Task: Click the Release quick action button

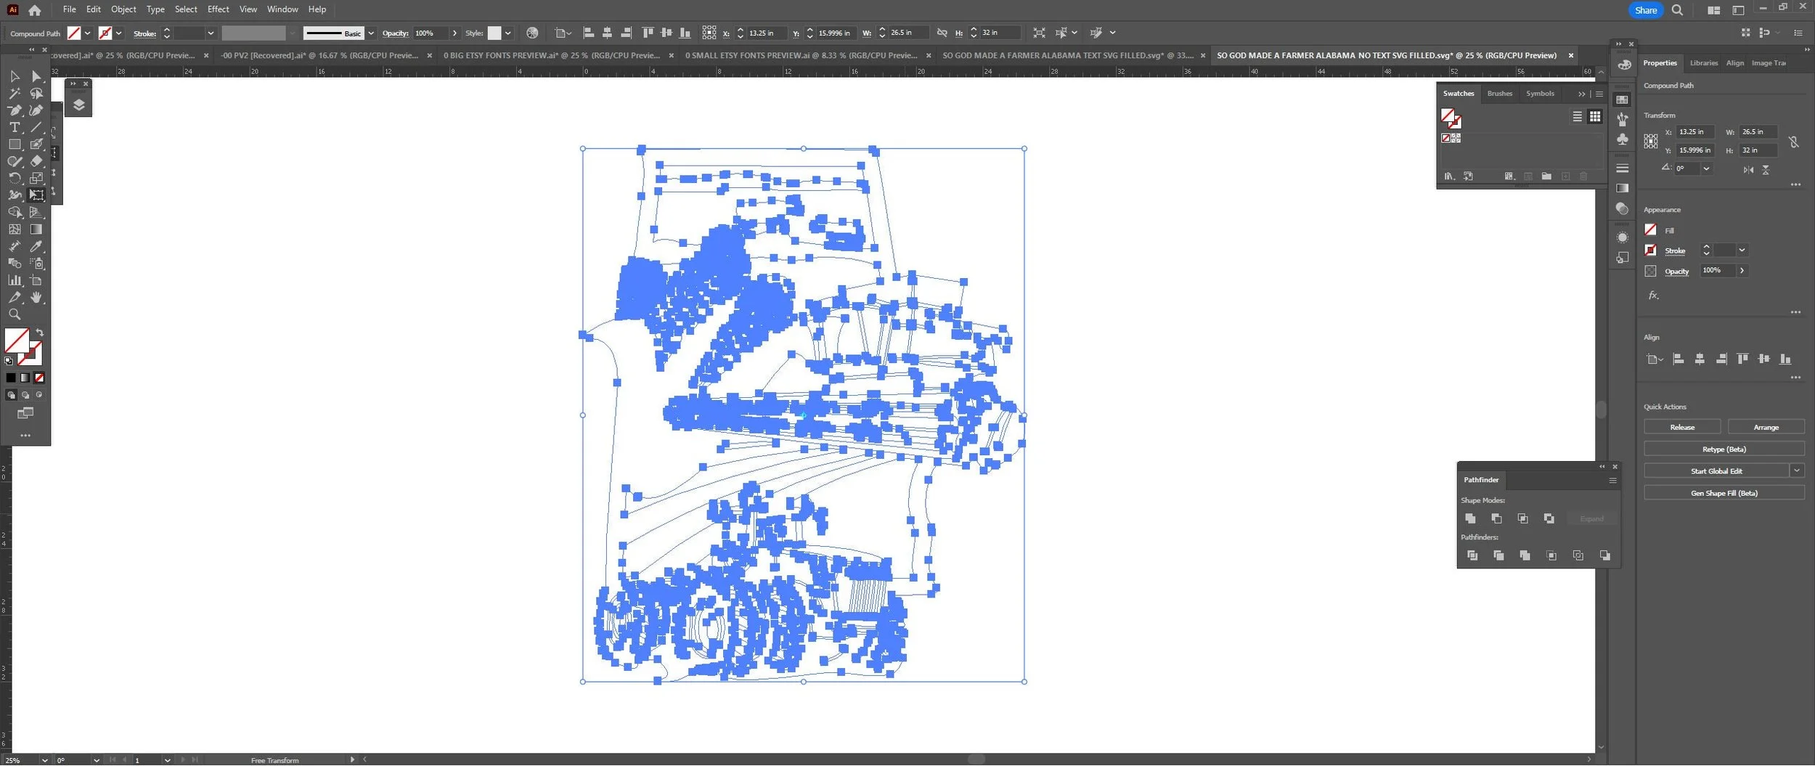Action: (x=1681, y=428)
